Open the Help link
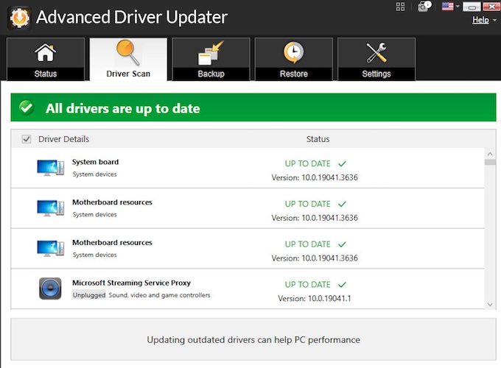The width and height of the screenshot is (501, 368). tap(480, 20)
